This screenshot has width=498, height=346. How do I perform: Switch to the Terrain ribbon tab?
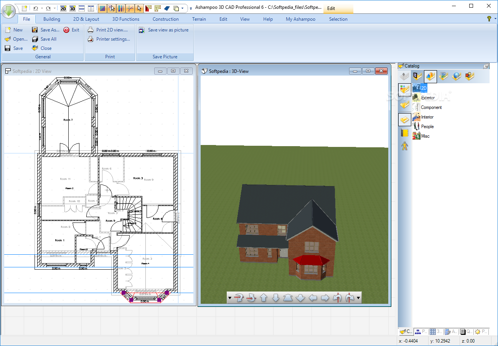[x=199, y=19]
